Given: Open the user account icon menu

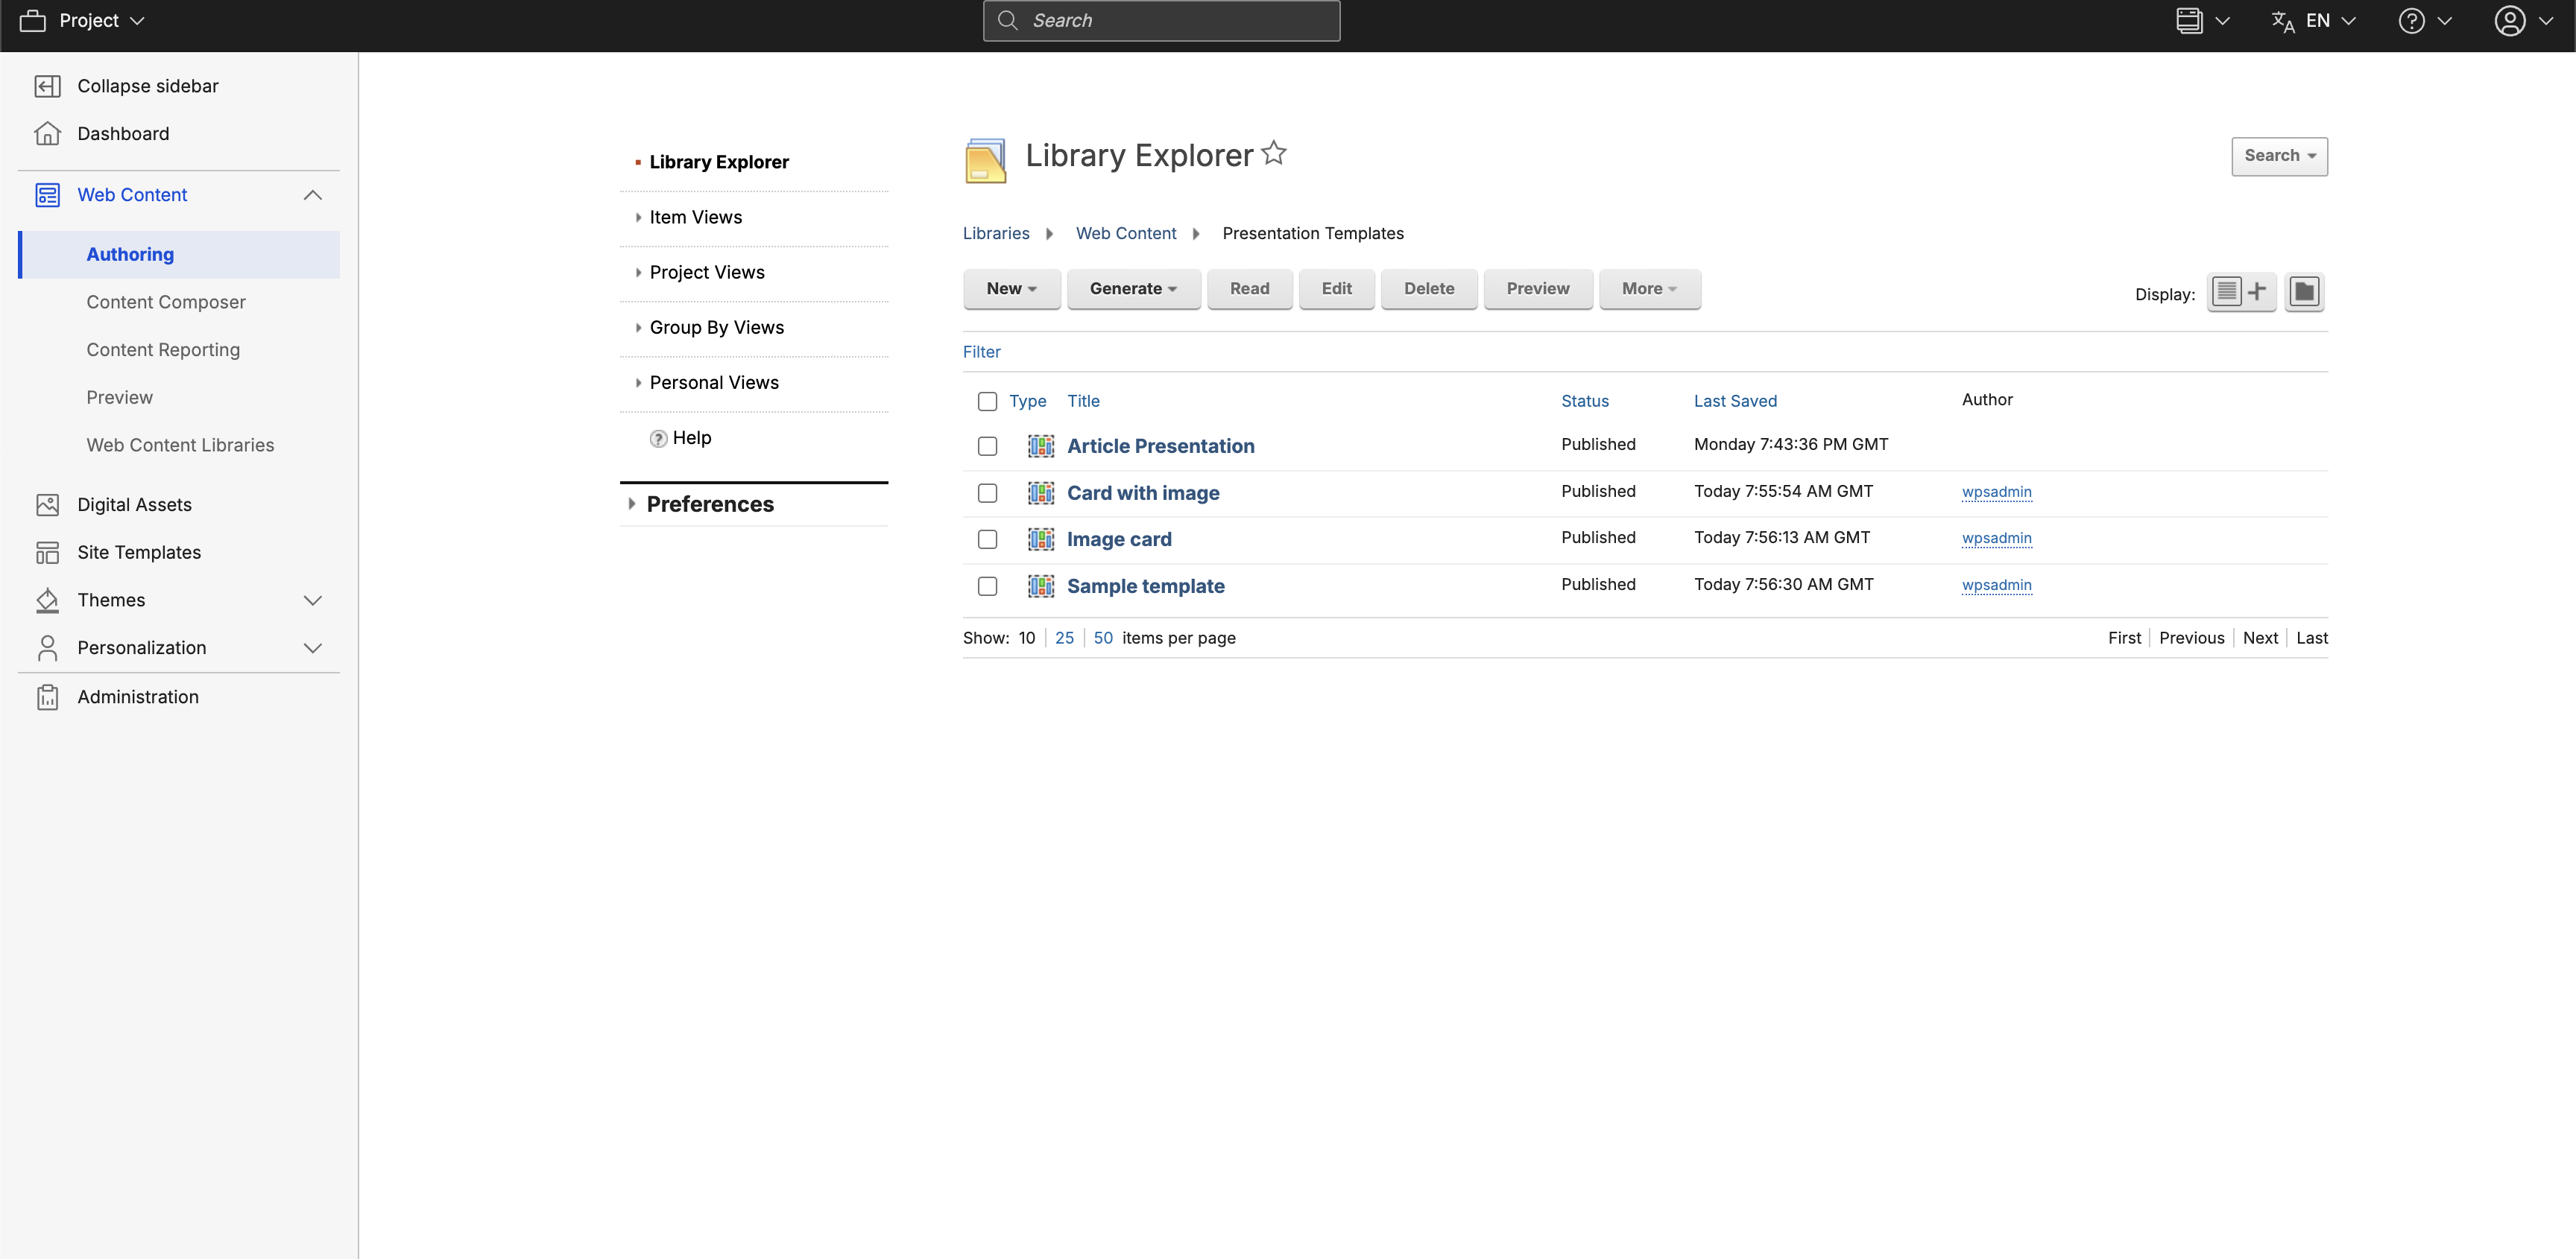Looking at the screenshot, I should pos(2509,21).
